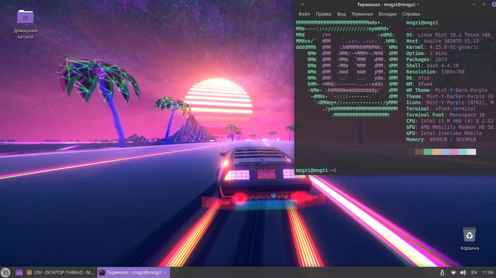Screen dimensions: 496x278
Task: Click the temperature sensor tray icon
Action: tap(442, 273)
